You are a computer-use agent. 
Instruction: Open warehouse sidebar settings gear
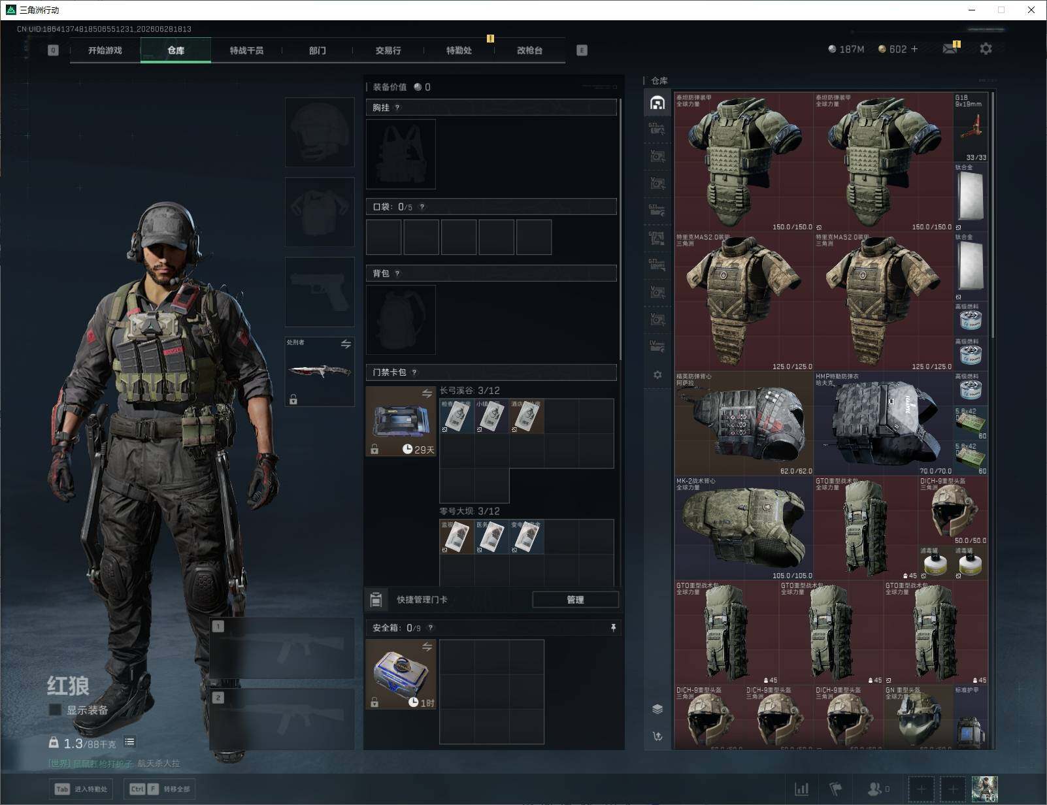pyautogui.click(x=657, y=374)
